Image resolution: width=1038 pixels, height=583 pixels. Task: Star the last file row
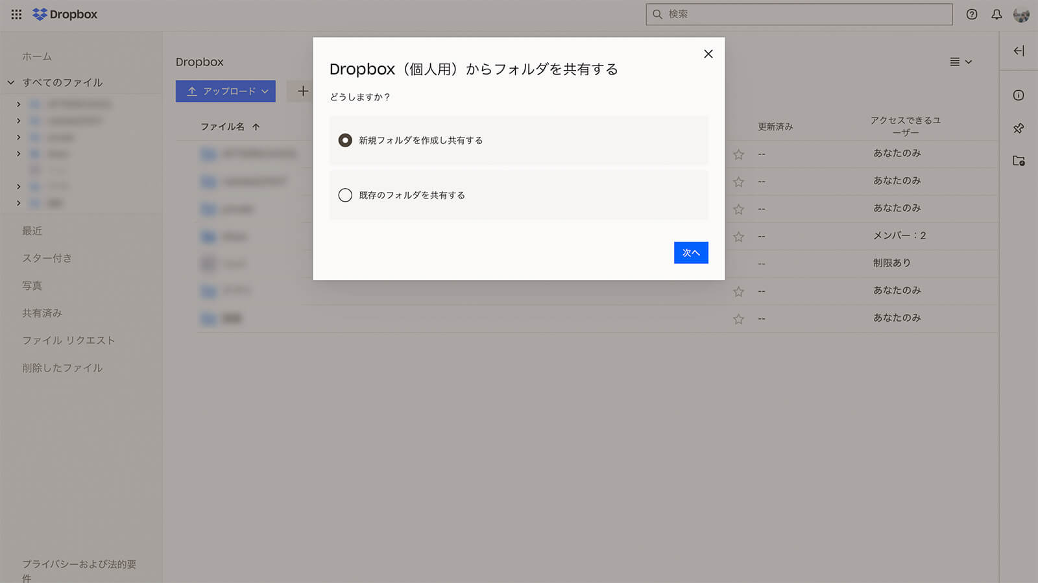pyautogui.click(x=738, y=319)
